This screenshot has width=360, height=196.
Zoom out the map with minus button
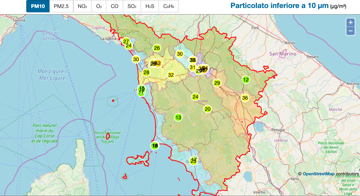(351, 31)
